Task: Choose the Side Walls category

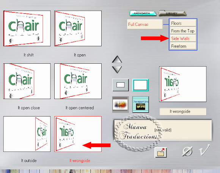Action: (x=183, y=38)
